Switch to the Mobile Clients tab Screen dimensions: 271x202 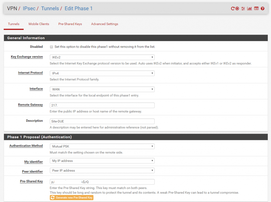point(39,24)
